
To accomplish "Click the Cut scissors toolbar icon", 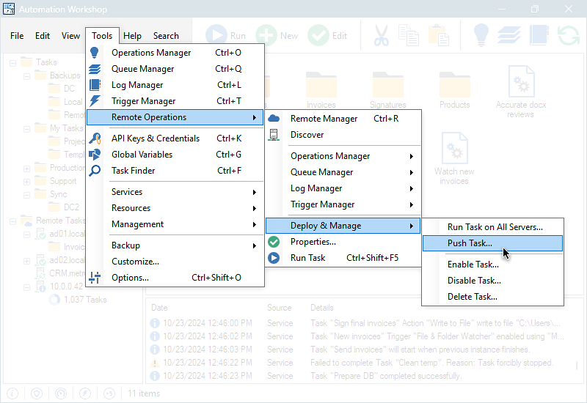I will tap(381, 35).
